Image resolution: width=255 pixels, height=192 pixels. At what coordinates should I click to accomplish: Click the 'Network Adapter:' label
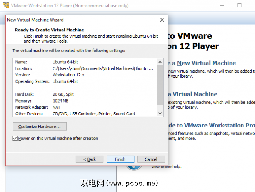click(x=32, y=107)
